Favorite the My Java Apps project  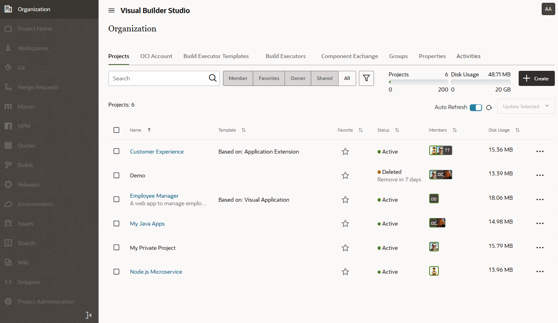point(345,224)
